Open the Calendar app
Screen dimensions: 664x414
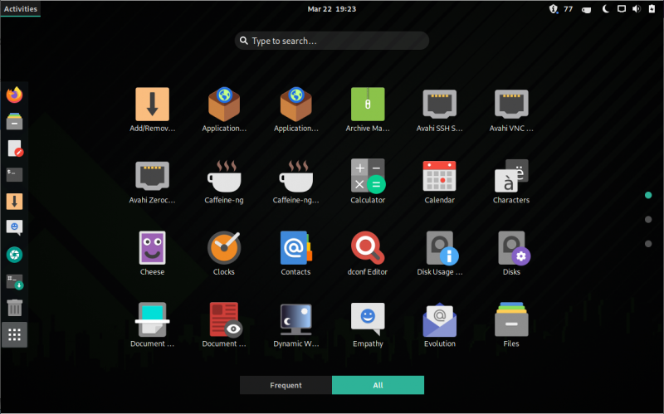click(440, 182)
